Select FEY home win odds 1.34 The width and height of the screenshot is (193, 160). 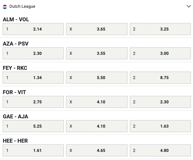point(33,78)
